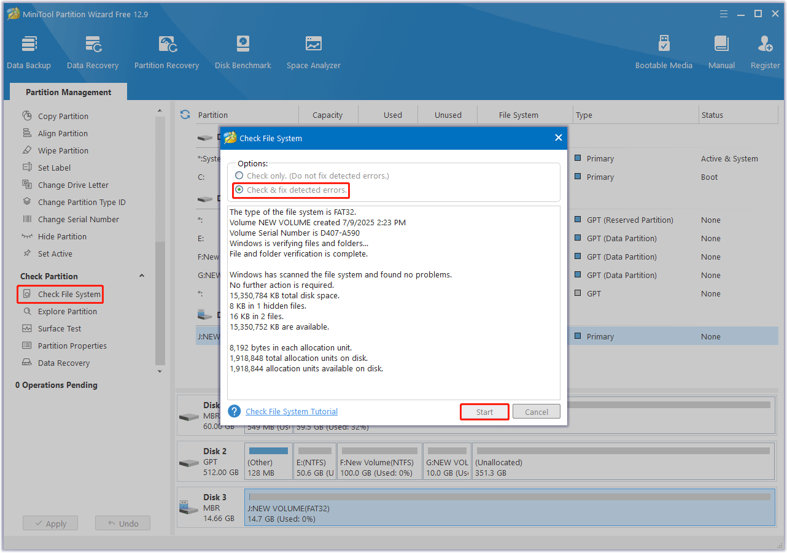This screenshot has height=553, width=787.
Task: Click the Undo button
Action: (123, 524)
